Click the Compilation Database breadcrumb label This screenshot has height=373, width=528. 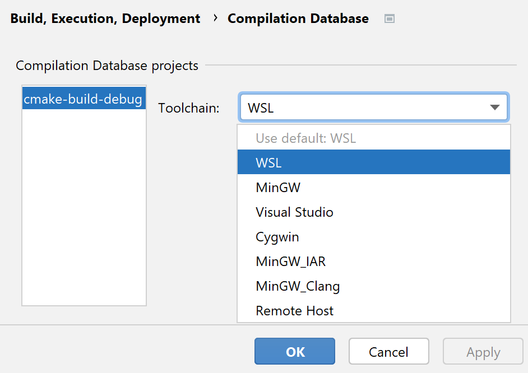tap(298, 18)
